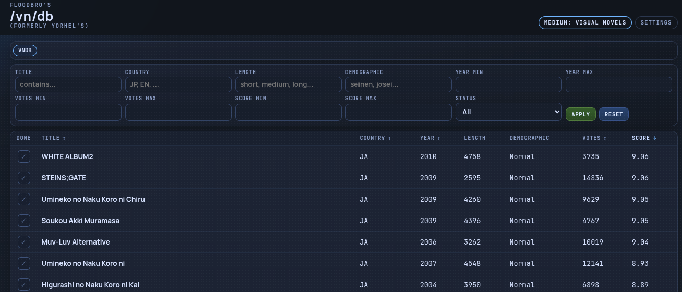The width and height of the screenshot is (682, 292).
Task: Open Medium: Visual Novels selector
Action: pyautogui.click(x=585, y=22)
